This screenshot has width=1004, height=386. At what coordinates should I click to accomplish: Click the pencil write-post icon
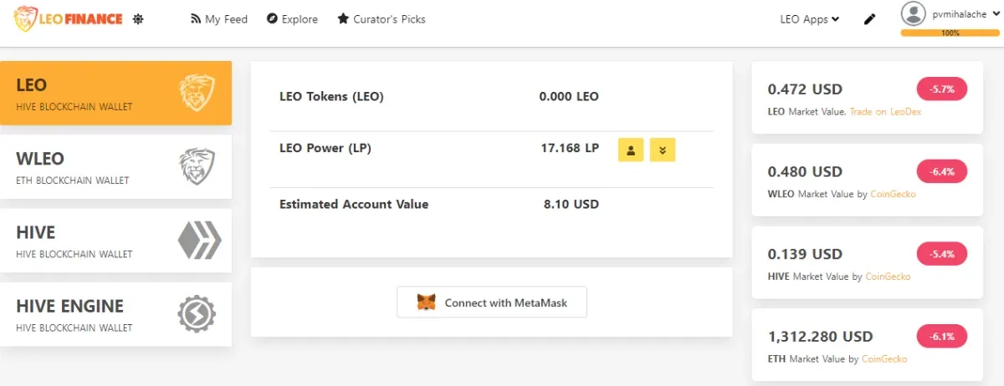[x=869, y=19]
